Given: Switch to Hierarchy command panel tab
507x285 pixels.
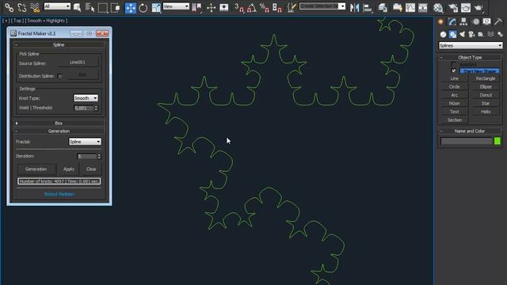Looking at the screenshot, I should (463, 21).
